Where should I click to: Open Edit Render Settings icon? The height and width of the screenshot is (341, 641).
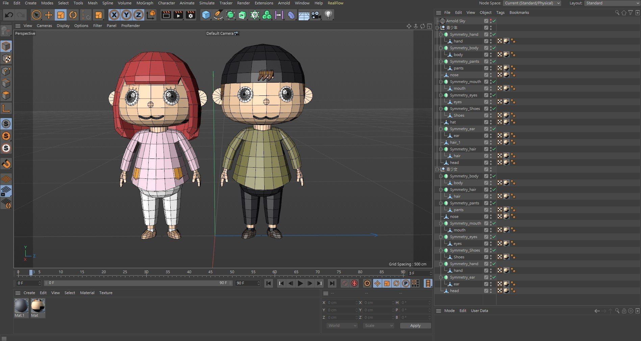pos(191,15)
